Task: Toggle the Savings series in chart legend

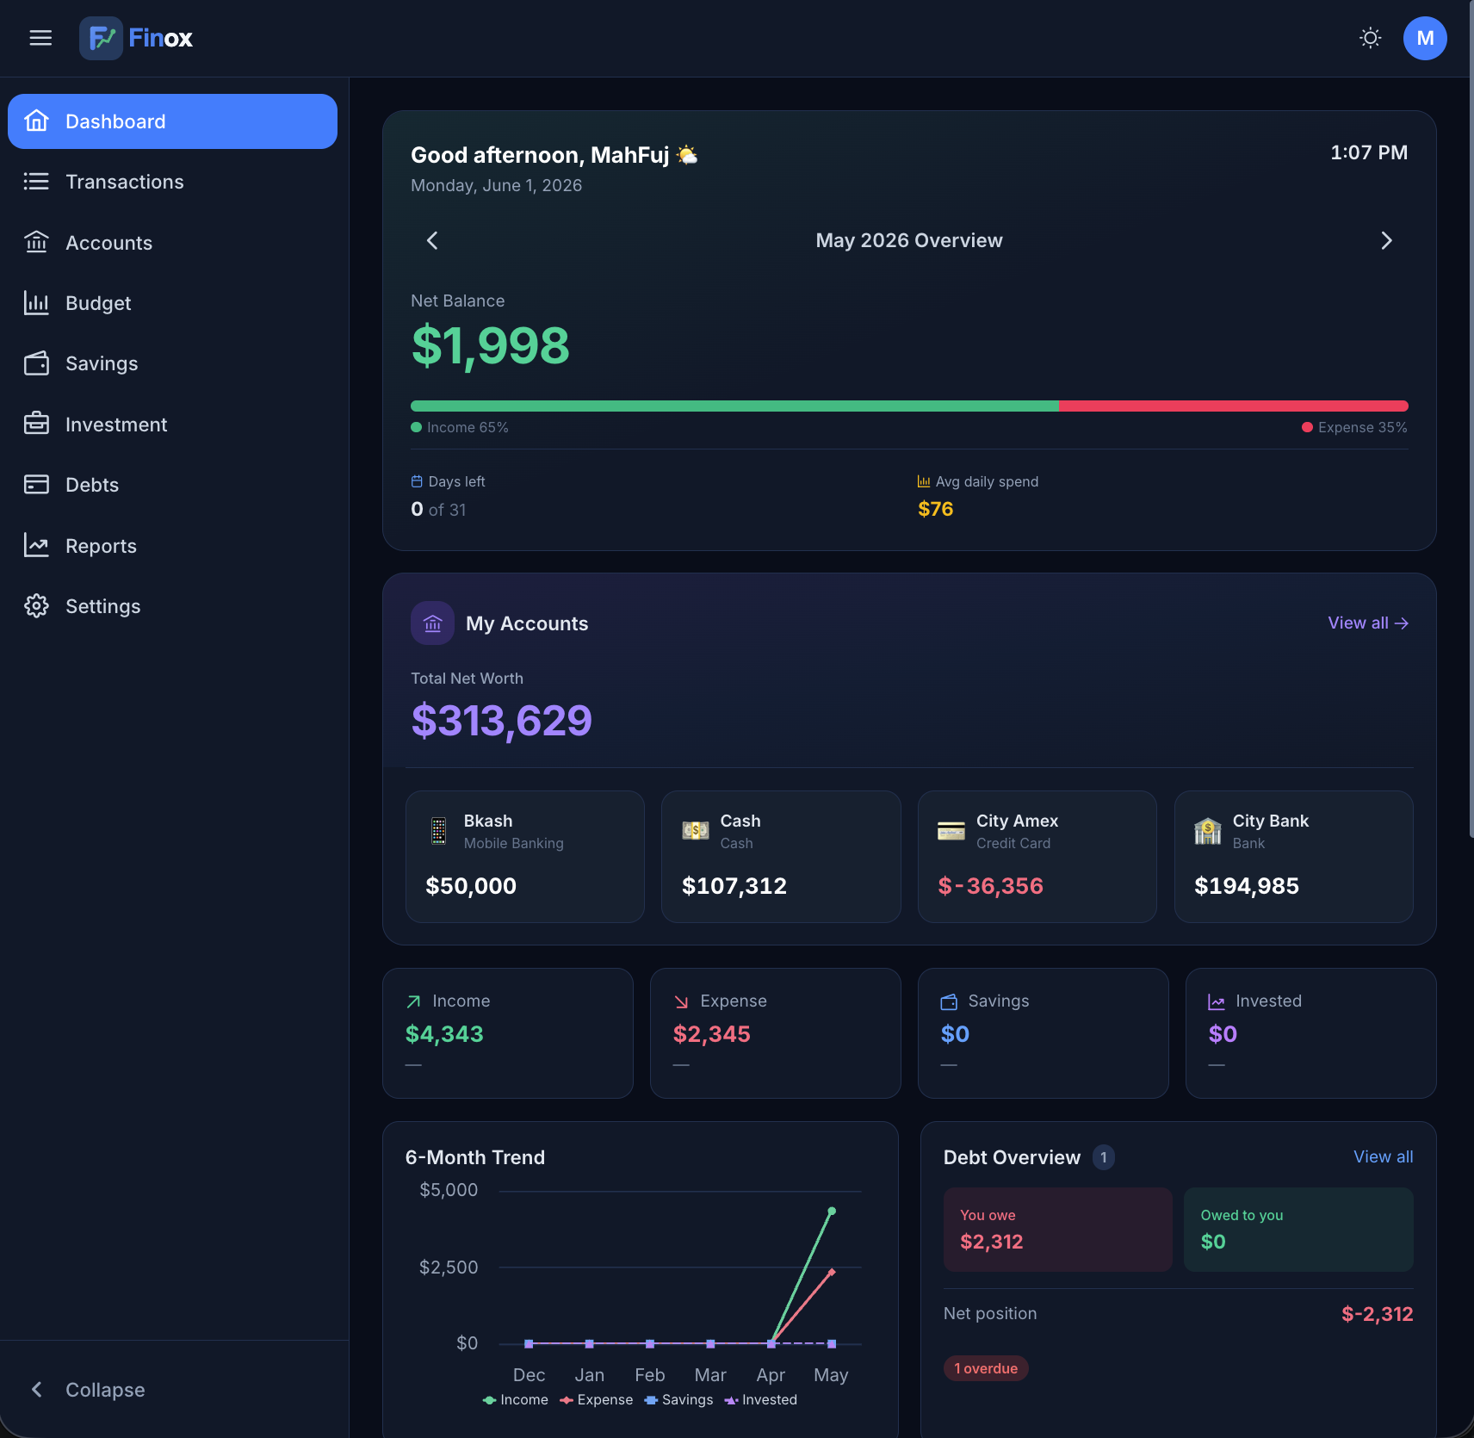Action: point(679,1400)
